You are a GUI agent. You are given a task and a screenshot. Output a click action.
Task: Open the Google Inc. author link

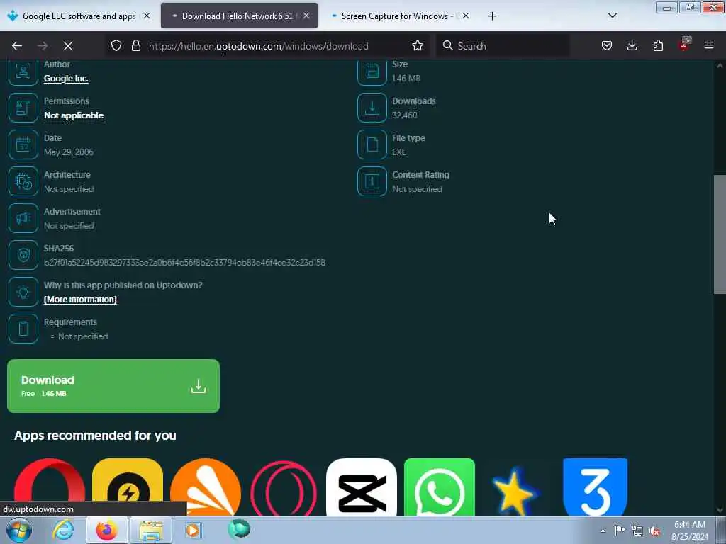point(66,79)
